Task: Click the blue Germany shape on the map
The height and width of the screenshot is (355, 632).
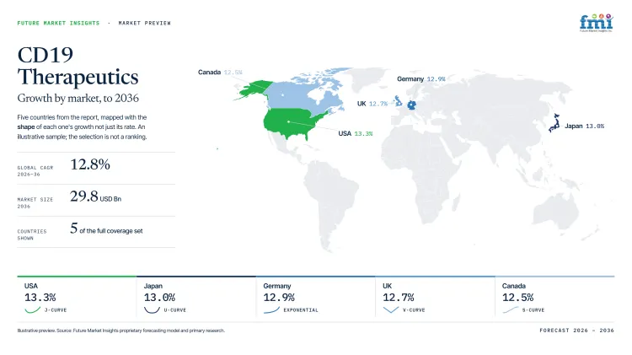Action: tap(411, 105)
